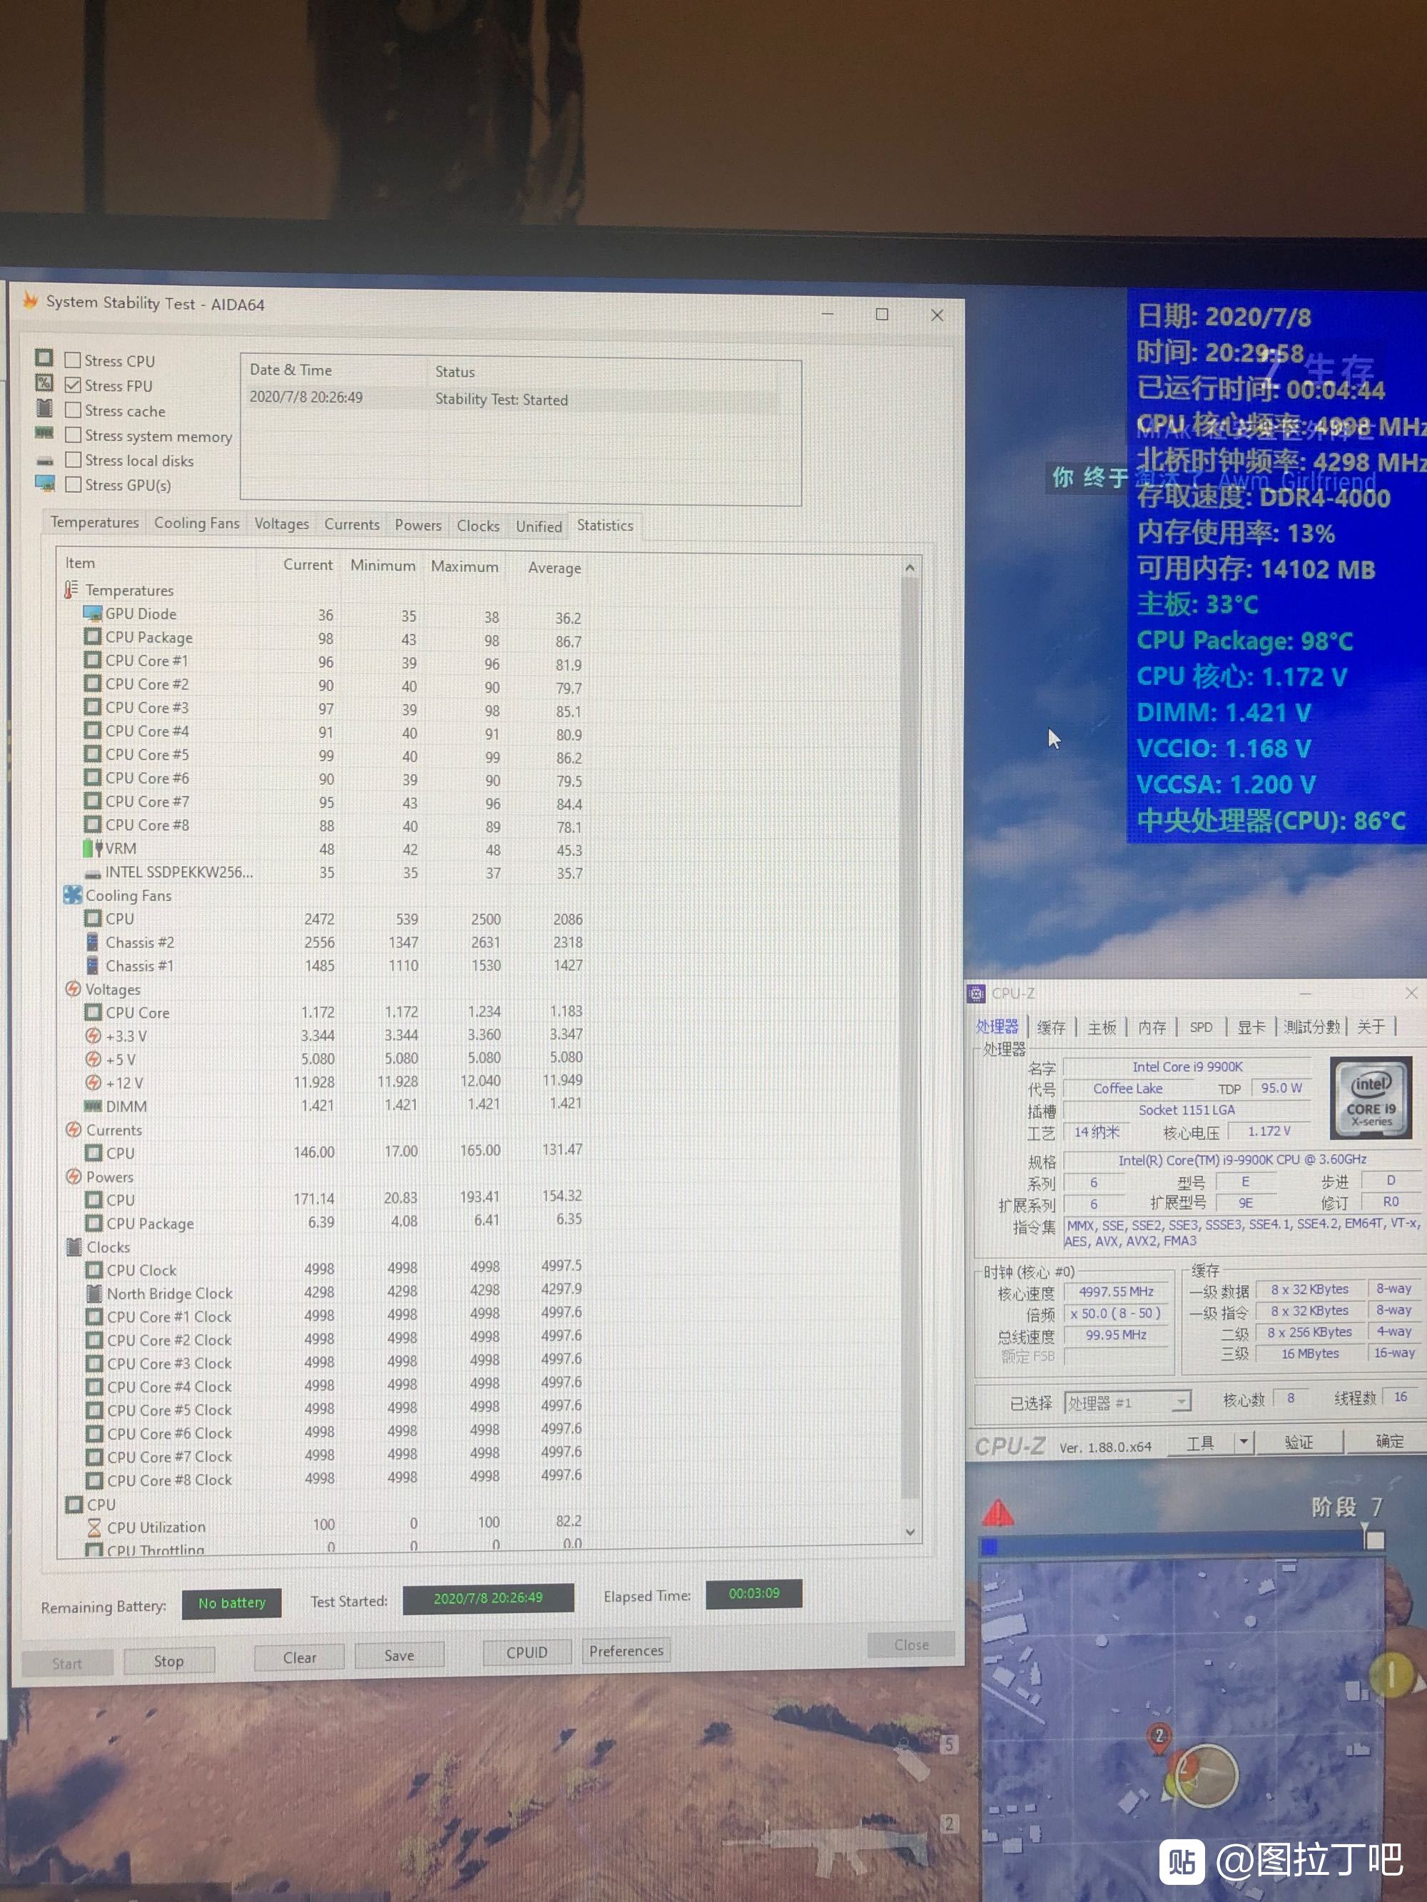Enable Stress local disks checkbox
This screenshot has width=1427, height=1902.
[73, 460]
